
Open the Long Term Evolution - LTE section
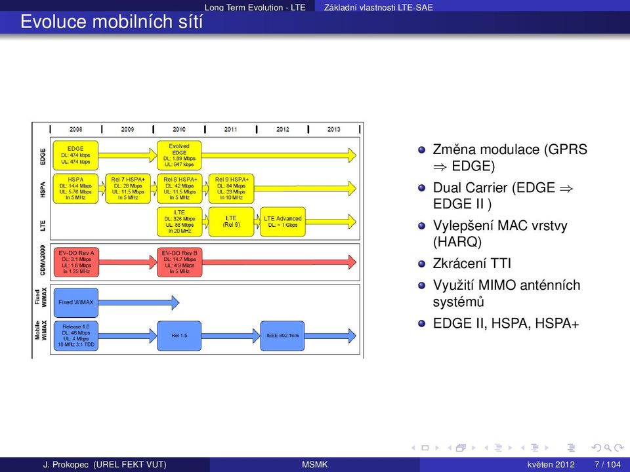255,7
